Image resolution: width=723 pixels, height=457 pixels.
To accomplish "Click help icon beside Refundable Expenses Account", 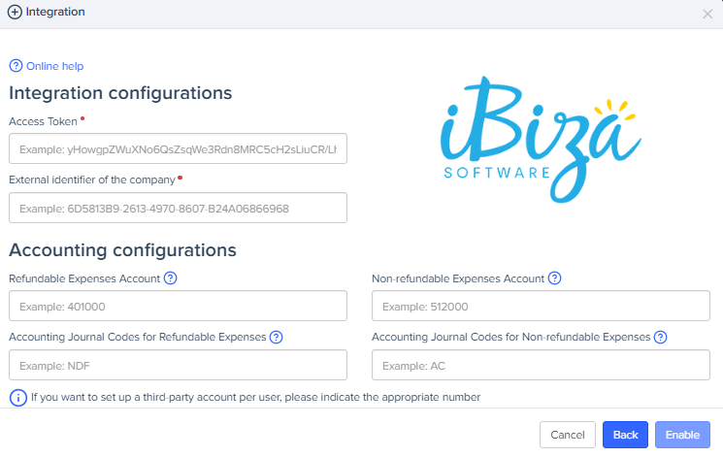I will pyautogui.click(x=171, y=278).
